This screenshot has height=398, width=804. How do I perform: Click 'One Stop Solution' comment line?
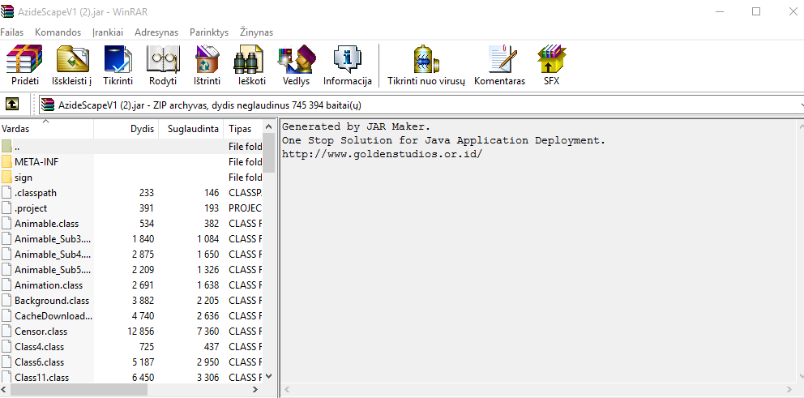[443, 140]
